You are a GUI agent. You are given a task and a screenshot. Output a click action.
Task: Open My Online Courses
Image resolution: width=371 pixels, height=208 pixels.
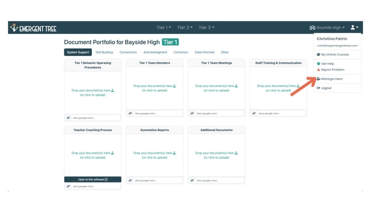[333, 54]
